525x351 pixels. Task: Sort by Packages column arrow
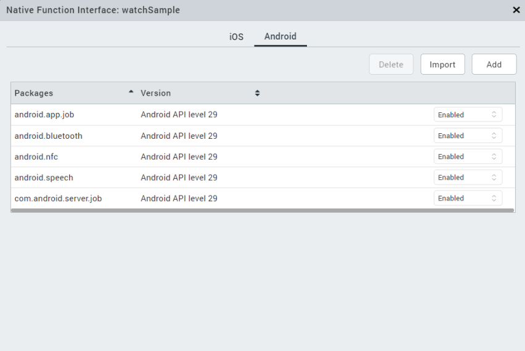coord(130,93)
